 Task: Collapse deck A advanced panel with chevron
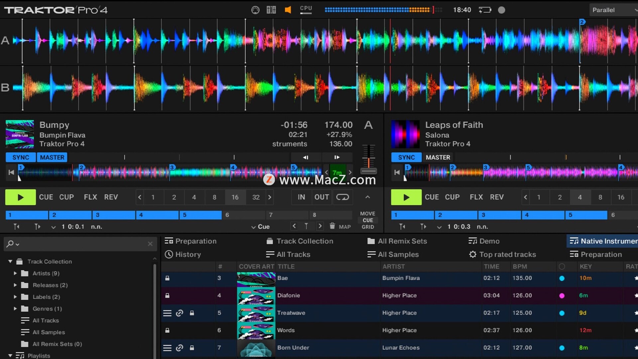pyautogui.click(x=368, y=197)
